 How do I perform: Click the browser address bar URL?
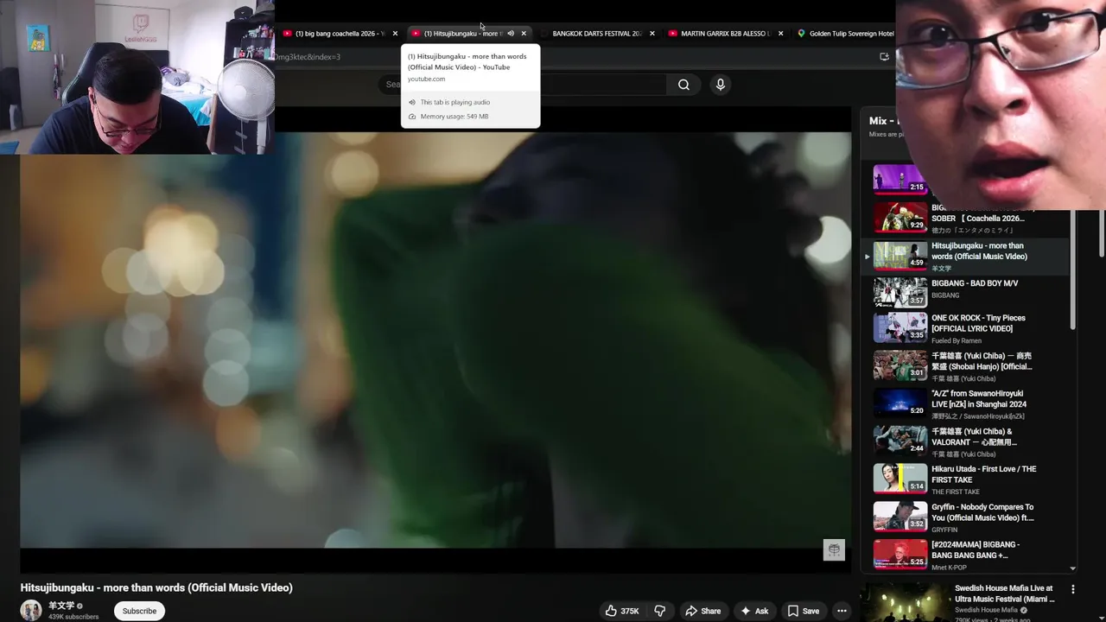[308, 57]
